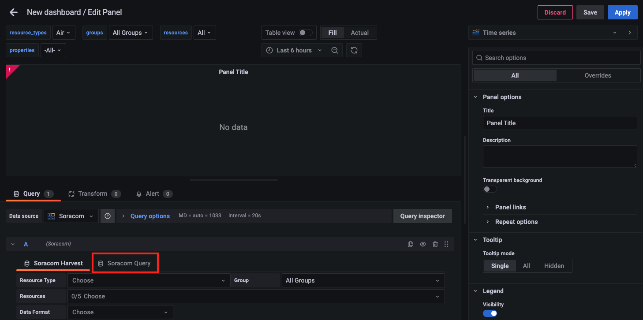Image resolution: width=643 pixels, height=320 pixels.
Task: Click the Description text area
Action: [560, 156]
